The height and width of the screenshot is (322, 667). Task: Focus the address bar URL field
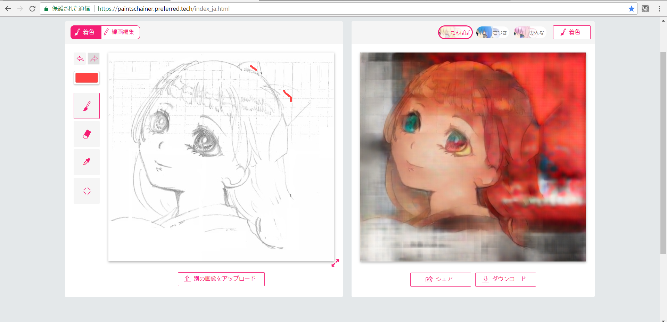point(339,9)
